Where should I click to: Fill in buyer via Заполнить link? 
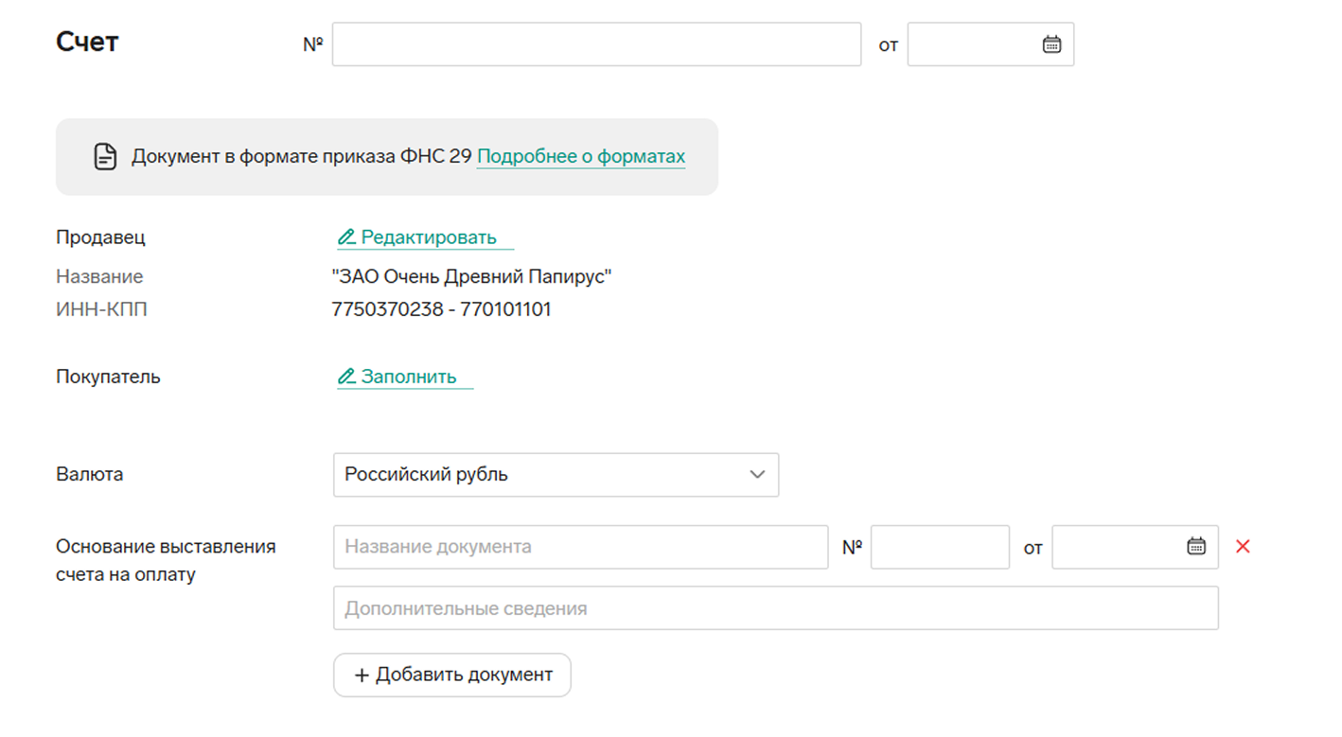click(x=409, y=377)
